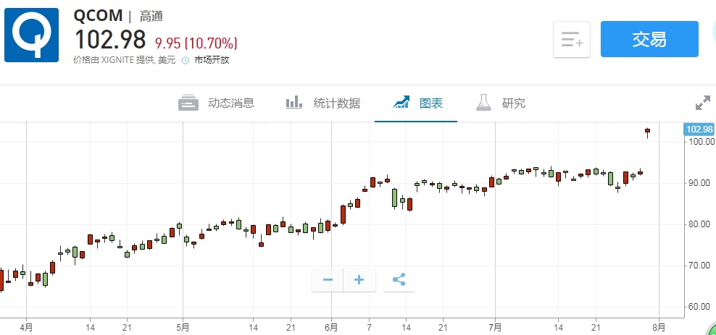Click the red 9.95 (10.70%) change value
716x335 pixels.
click(x=196, y=42)
